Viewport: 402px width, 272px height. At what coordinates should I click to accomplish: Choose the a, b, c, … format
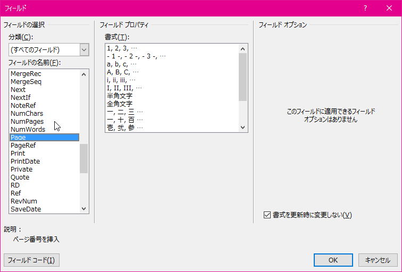(172, 64)
